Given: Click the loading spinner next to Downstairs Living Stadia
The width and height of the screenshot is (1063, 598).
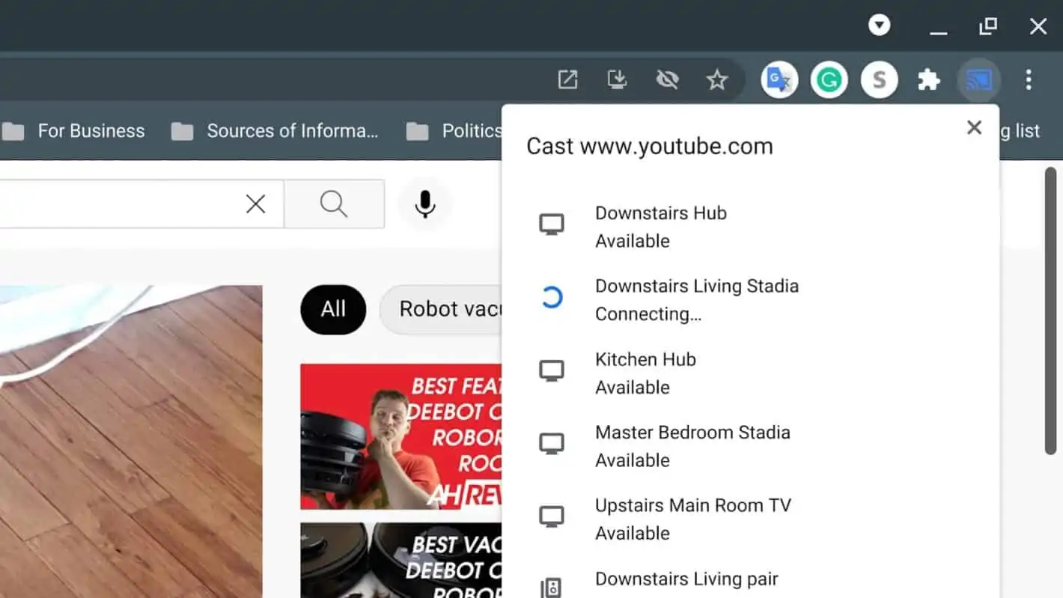Looking at the screenshot, I should [x=552, y=298].
